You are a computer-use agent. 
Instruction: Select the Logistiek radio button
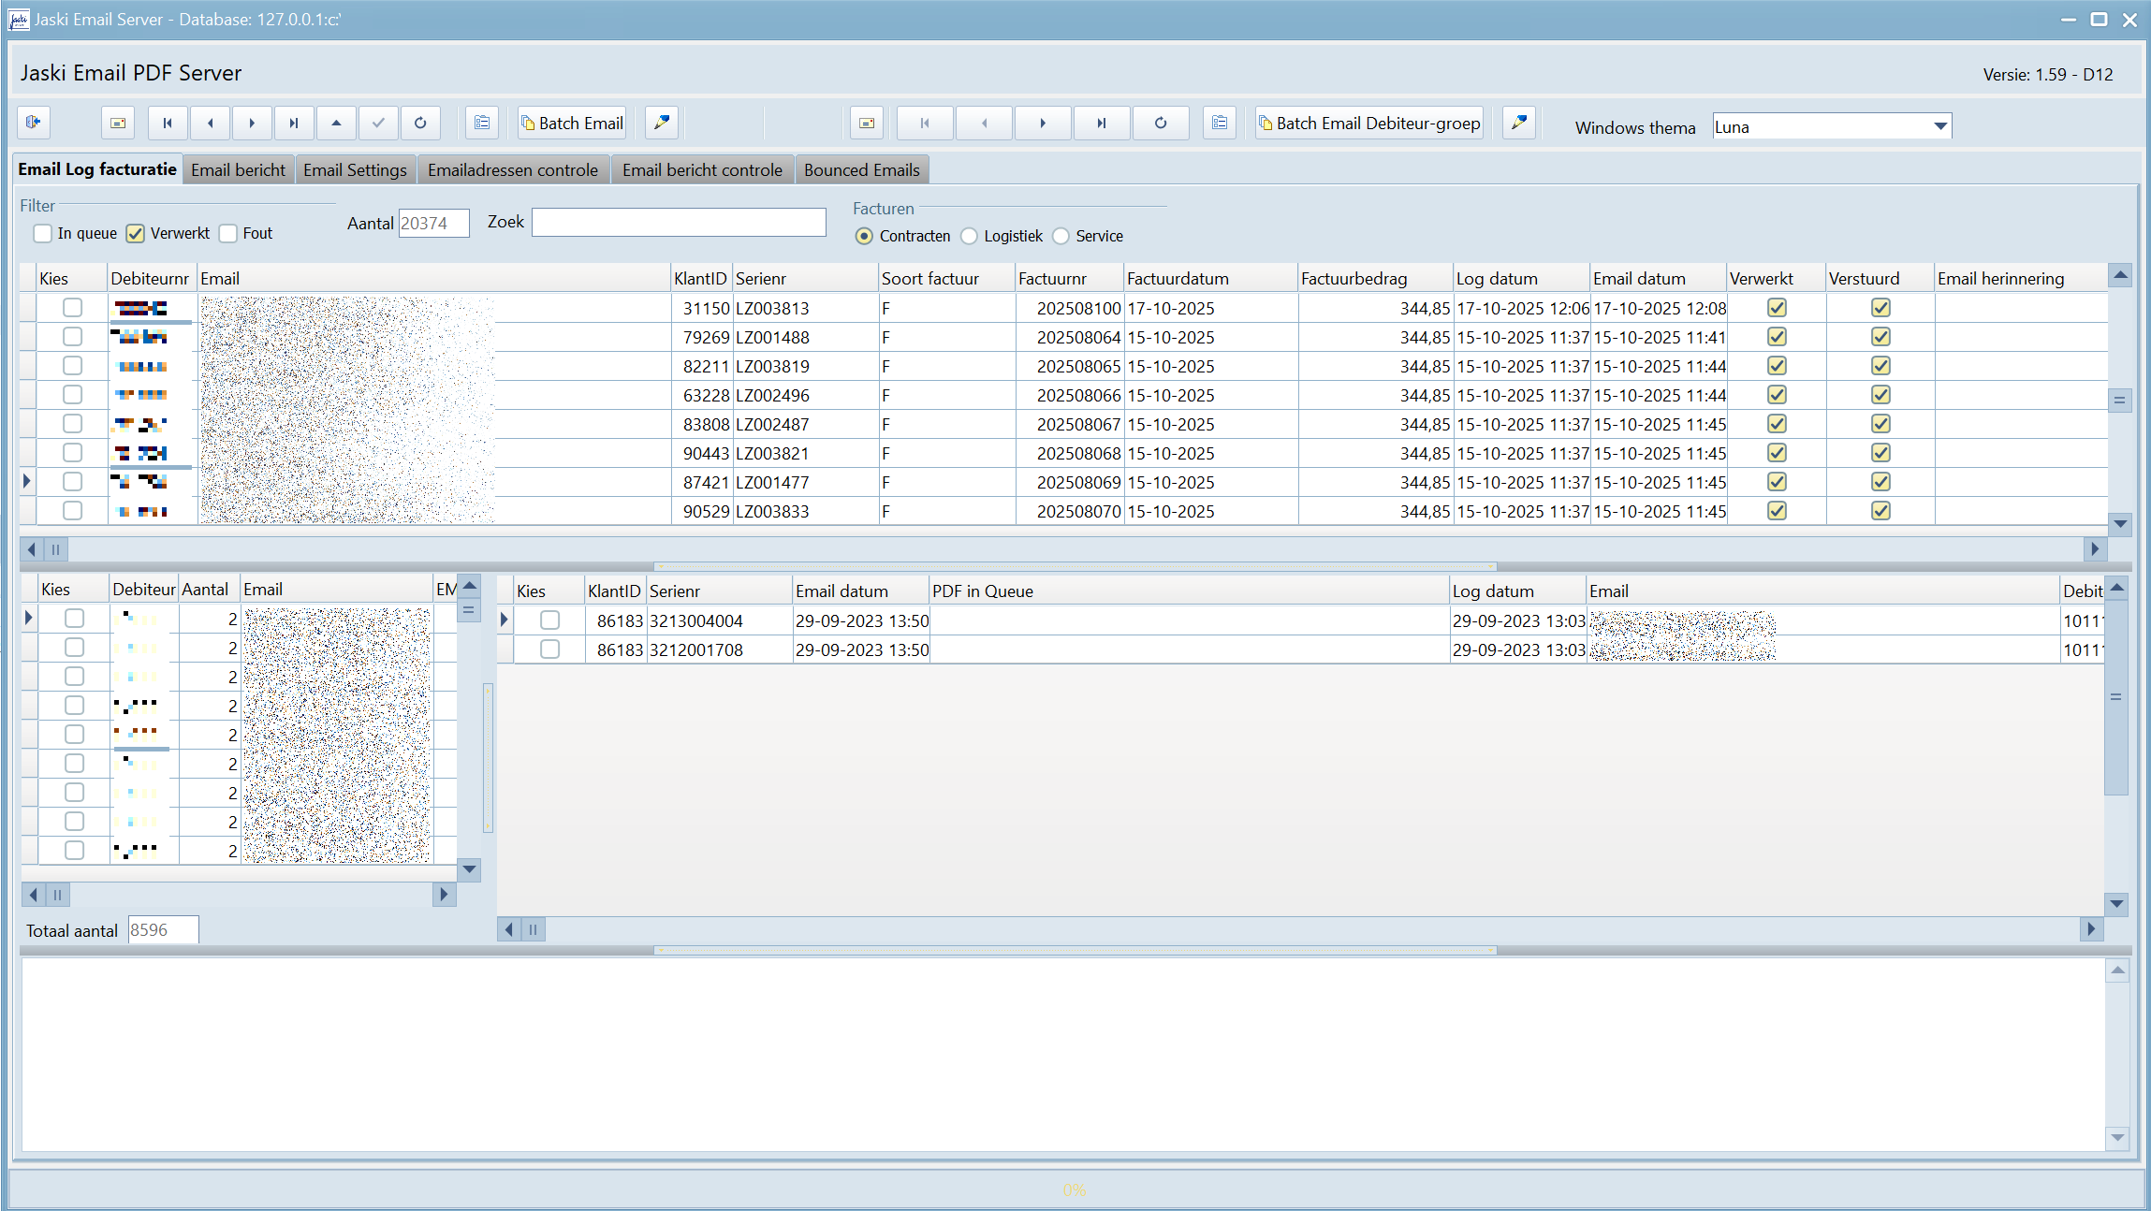(x=969, y=236)
